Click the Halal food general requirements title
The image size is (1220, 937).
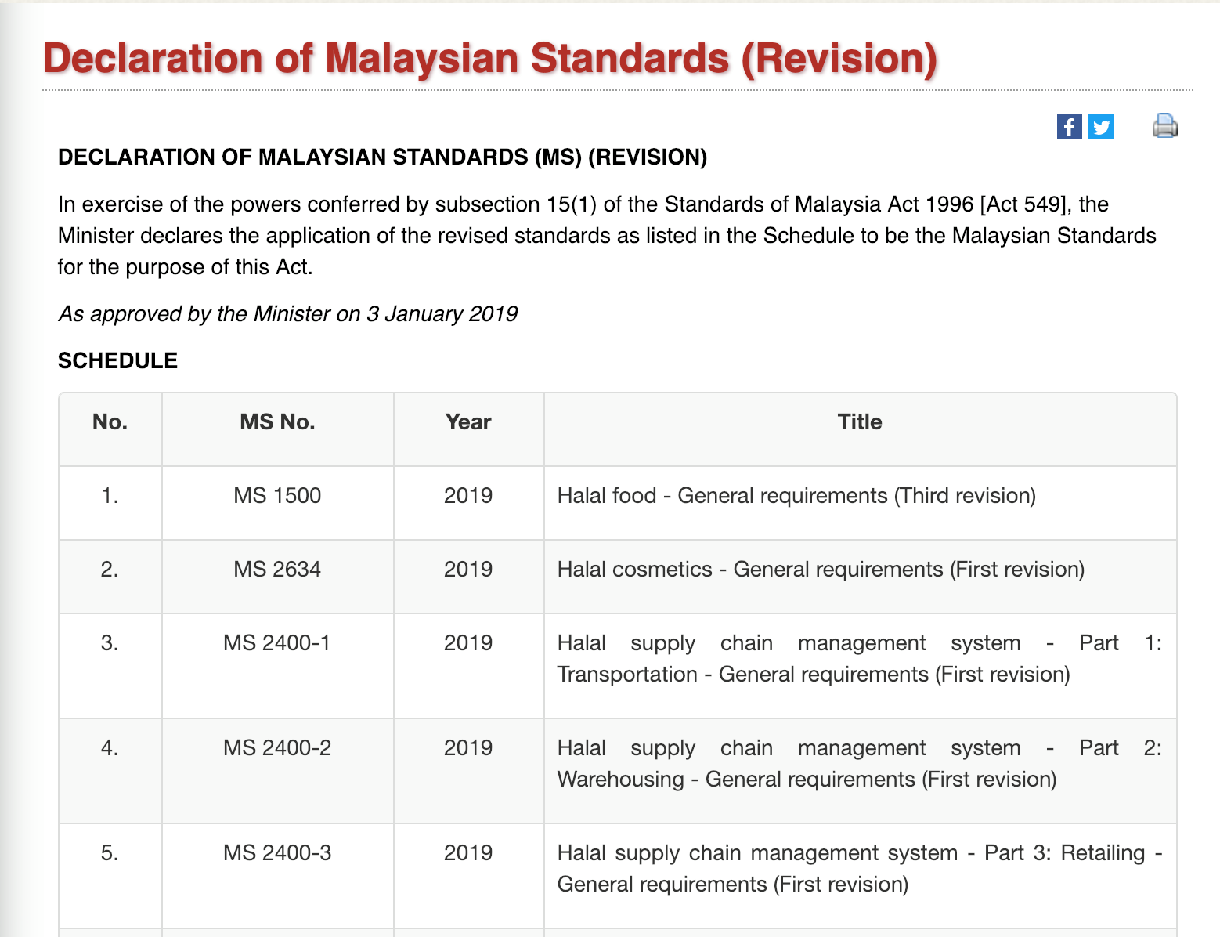tap(796, 496)
